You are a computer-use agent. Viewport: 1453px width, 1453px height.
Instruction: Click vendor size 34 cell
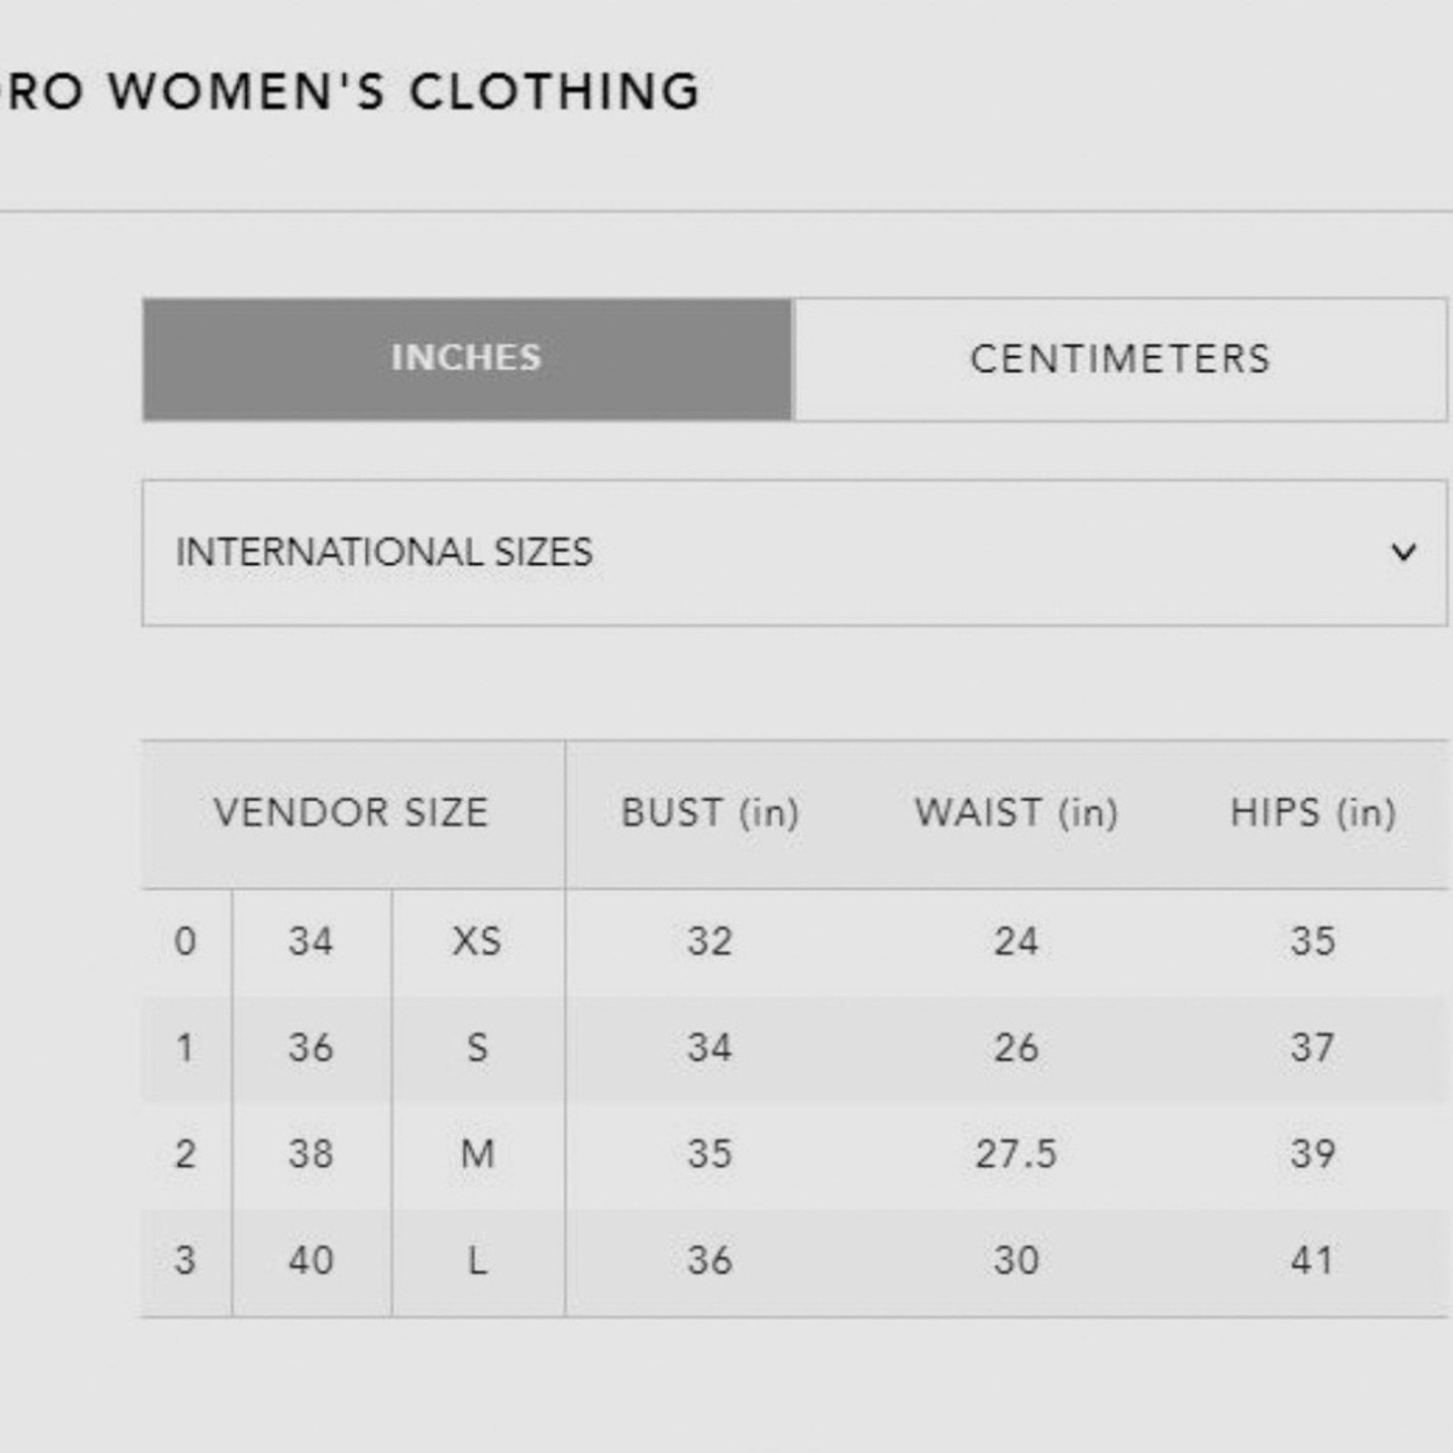[x=311, y=941]
